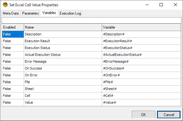Dismiss dialog with Cancel button

point(169,114)
